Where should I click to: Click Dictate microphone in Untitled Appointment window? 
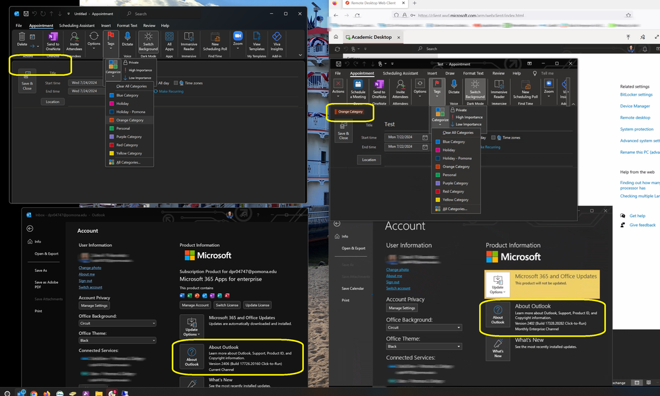127,40
